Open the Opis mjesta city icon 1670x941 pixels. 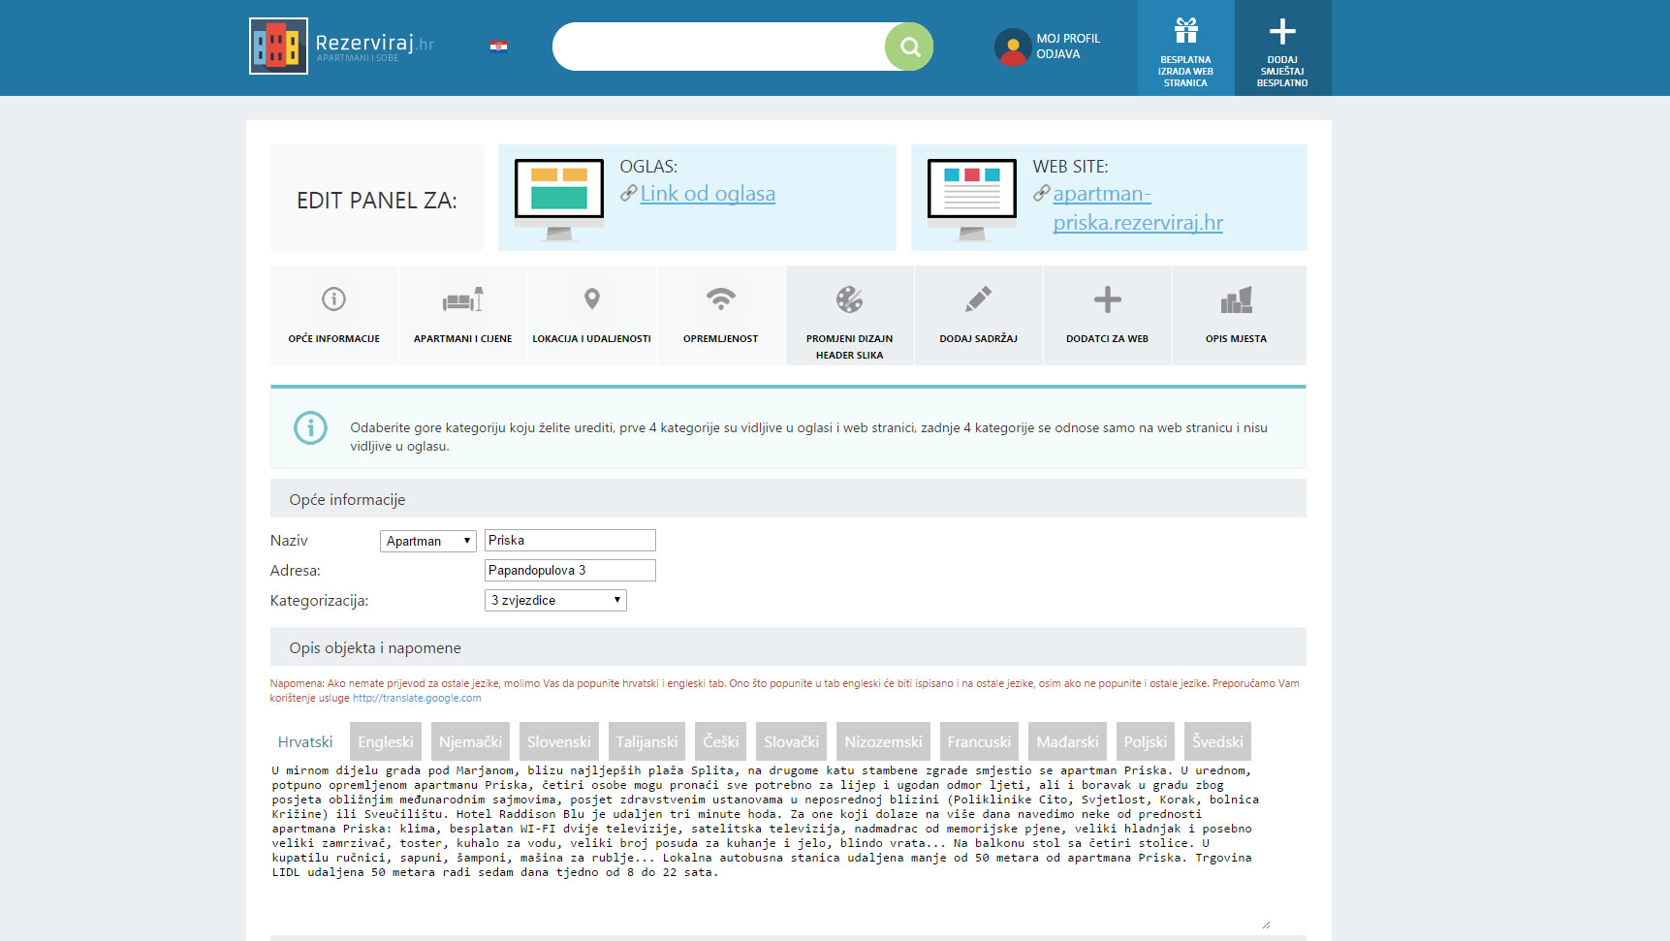coord(1236,300)
